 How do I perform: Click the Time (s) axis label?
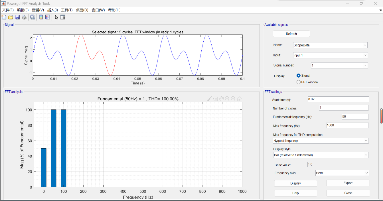pyautogui.click(x=137, y=83)
